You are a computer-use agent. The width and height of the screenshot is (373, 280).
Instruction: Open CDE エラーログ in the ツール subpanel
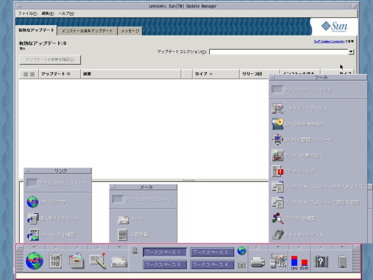293,171
